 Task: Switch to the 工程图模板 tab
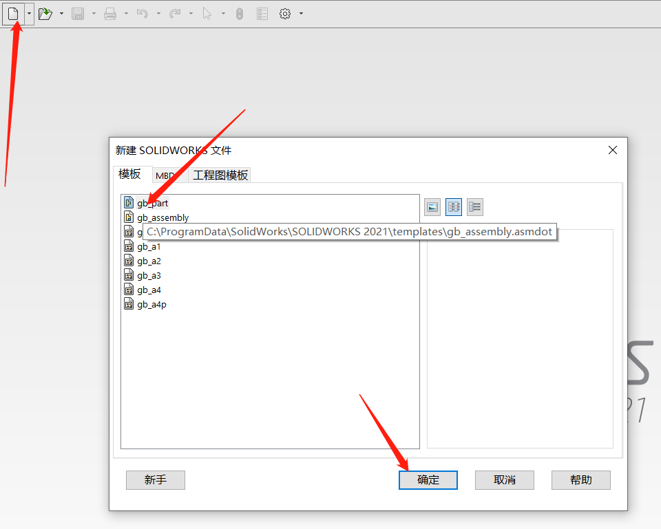click(x=220, y=175)
